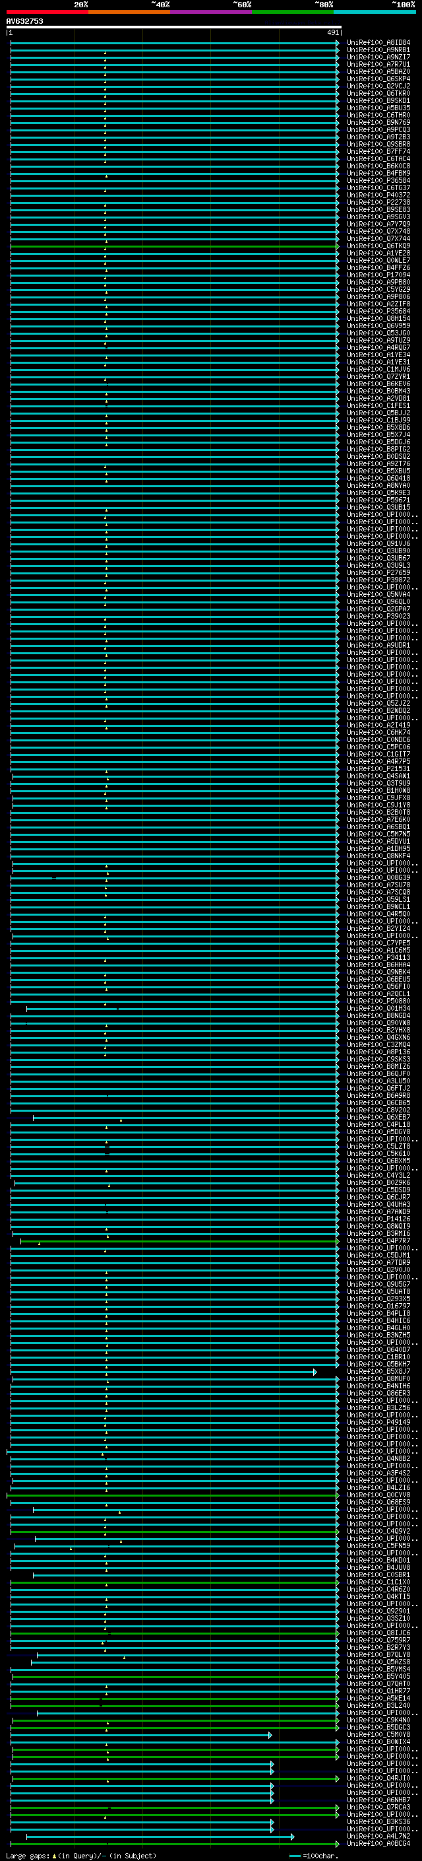The image size is (422, 1861).
Task: Open hit UniRef100_Q5ZJZ2
Action: (378, 703)
